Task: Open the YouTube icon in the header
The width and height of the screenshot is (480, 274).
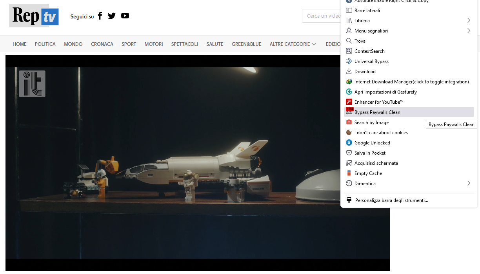Action: (125, 16)
